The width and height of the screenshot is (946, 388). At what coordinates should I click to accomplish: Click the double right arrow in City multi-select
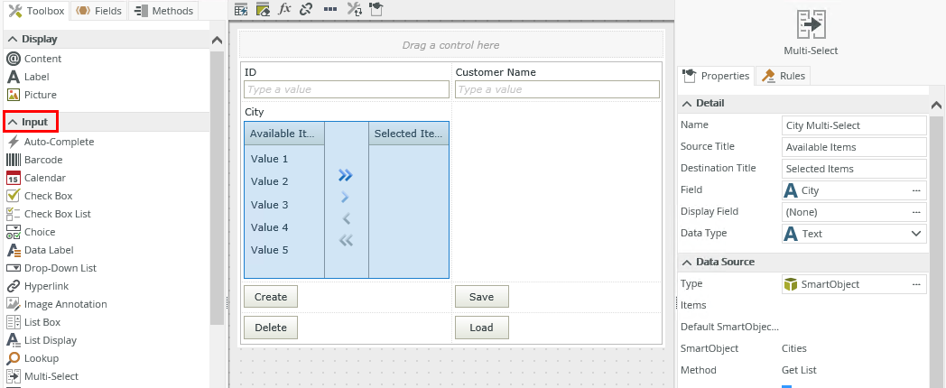pos(346,175)
